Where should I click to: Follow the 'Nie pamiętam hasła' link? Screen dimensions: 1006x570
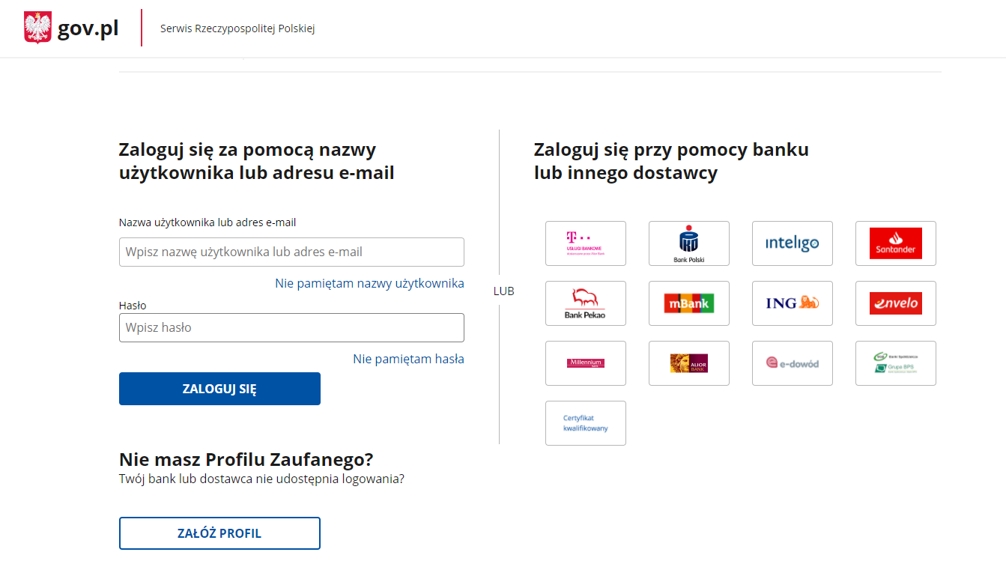[x=408, y=359]
